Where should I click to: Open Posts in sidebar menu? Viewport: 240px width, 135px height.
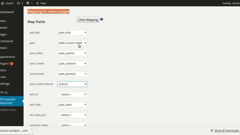[3, 21]
